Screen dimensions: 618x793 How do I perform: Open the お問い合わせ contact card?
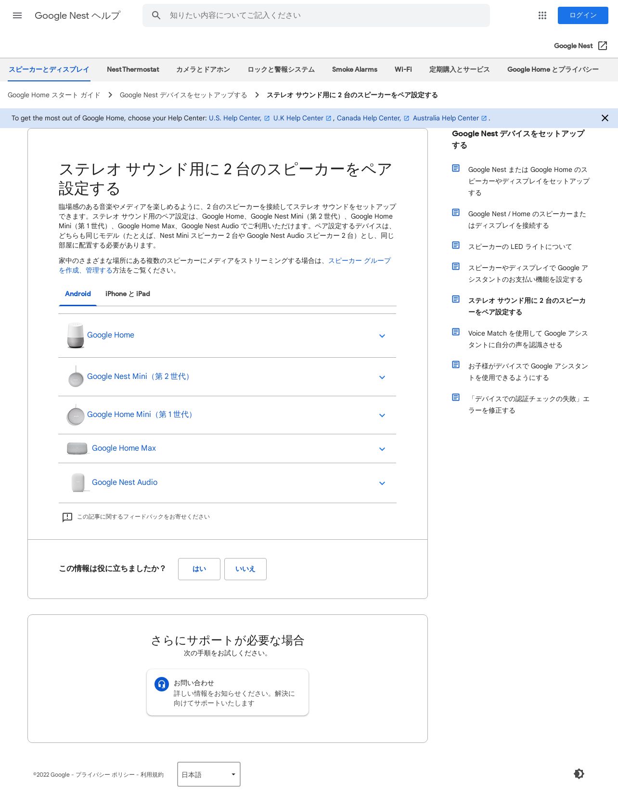[x=228, y=692]
